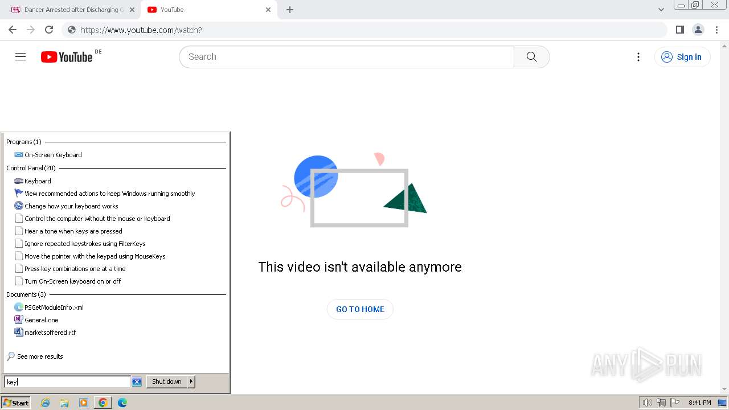Close the YouTube tab

[268, 10]
